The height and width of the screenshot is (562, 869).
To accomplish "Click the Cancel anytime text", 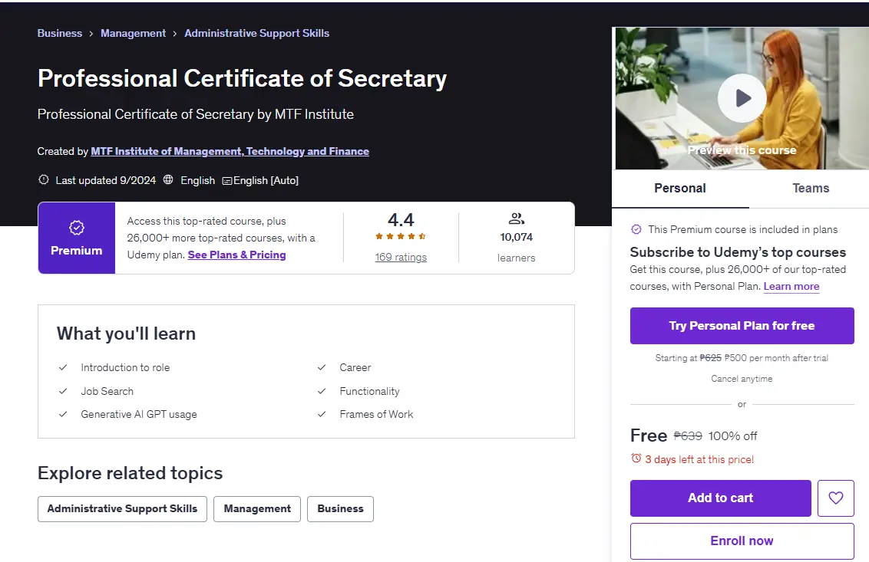I will coord(742,379).
